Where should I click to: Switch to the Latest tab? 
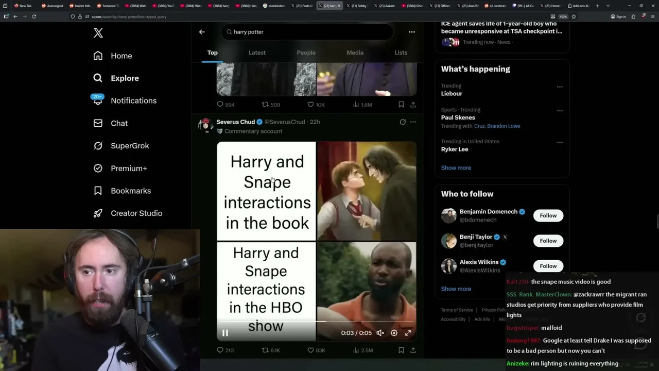click(257, 53)
